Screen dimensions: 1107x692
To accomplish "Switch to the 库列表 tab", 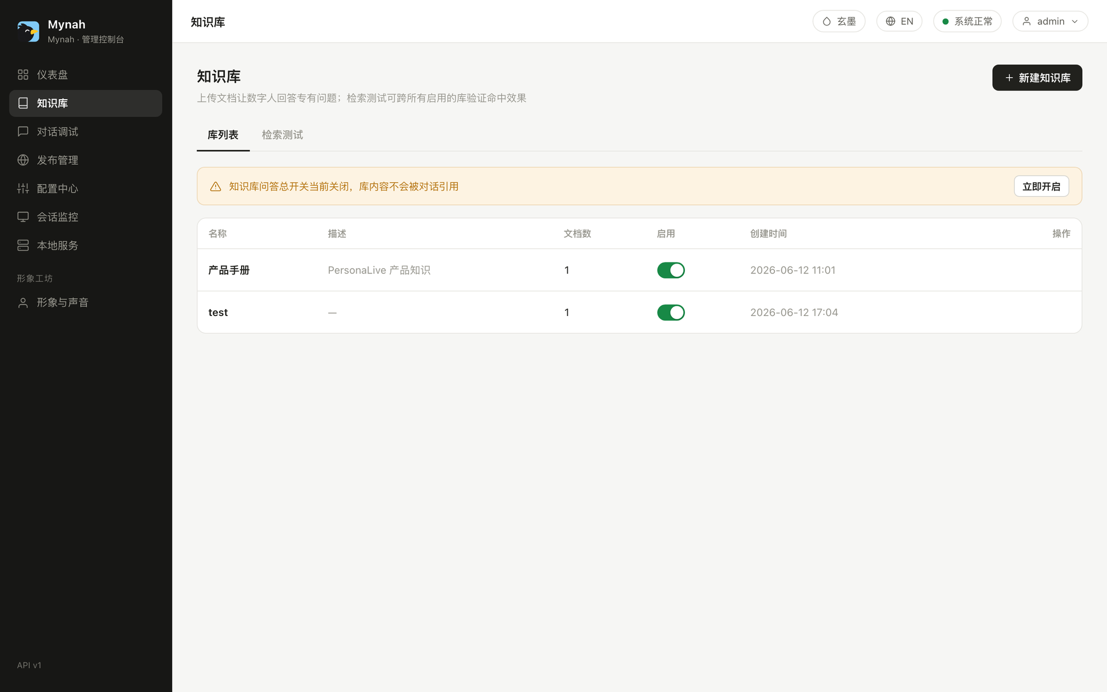I will pos(223,135).
